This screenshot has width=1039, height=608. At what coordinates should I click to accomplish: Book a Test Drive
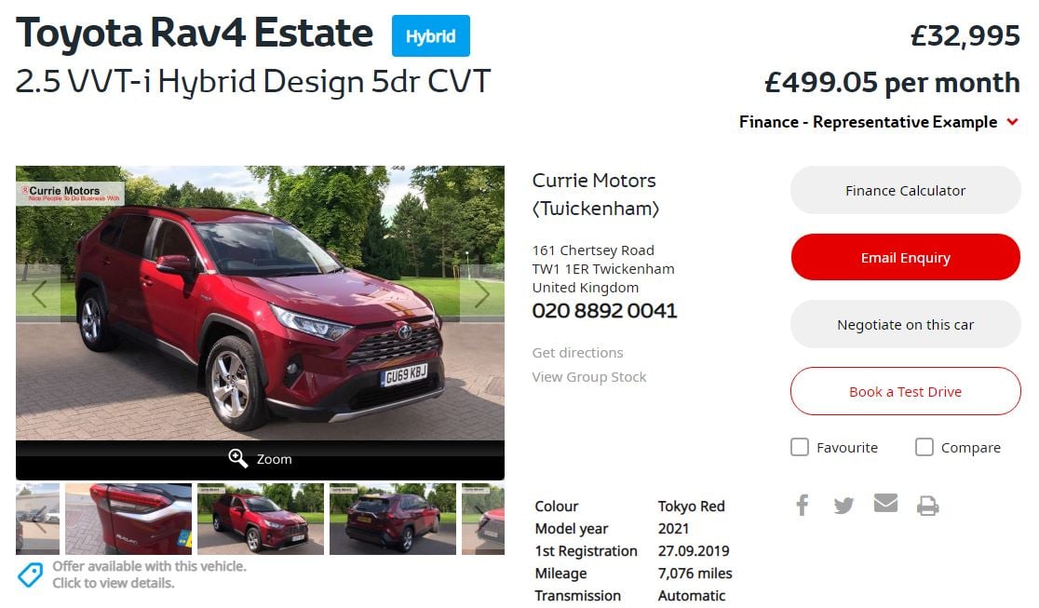905,391
